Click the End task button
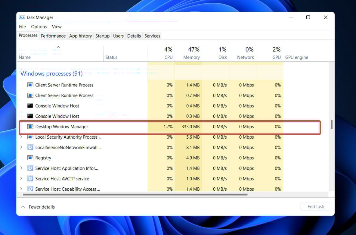The height and width of the screenshot is (235, 356). (x=315, y=207)
